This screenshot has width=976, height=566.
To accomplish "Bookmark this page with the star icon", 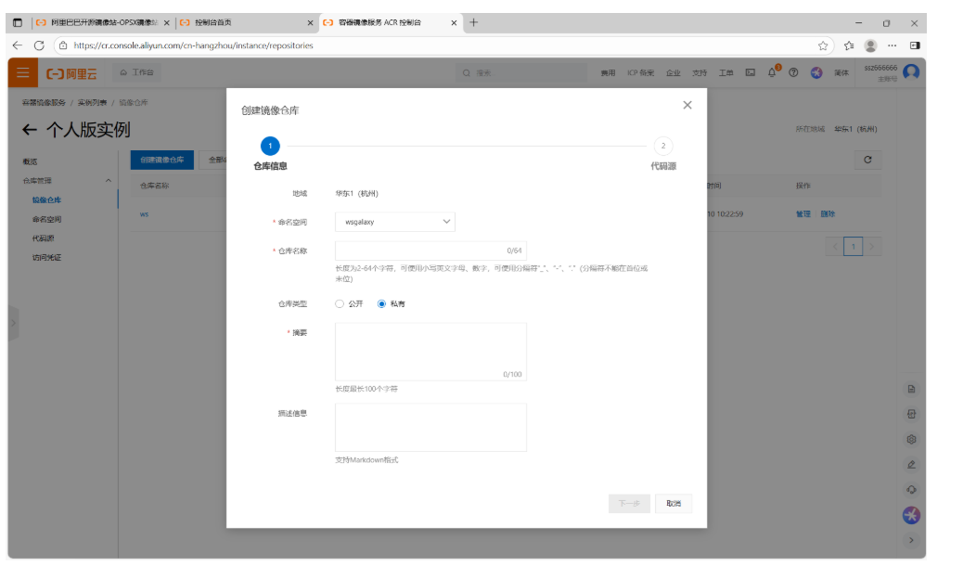I will (823, 45).
